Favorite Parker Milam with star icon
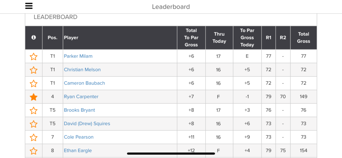Viewport: 342px width, 158px height. click(34, 56)
